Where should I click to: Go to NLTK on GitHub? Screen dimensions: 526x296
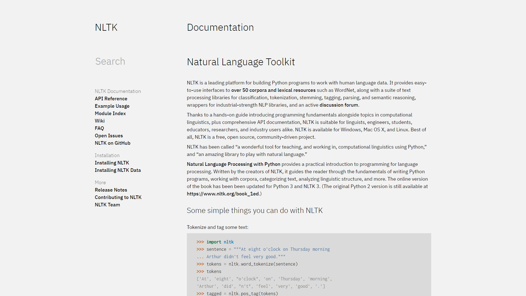click(112, 143)
